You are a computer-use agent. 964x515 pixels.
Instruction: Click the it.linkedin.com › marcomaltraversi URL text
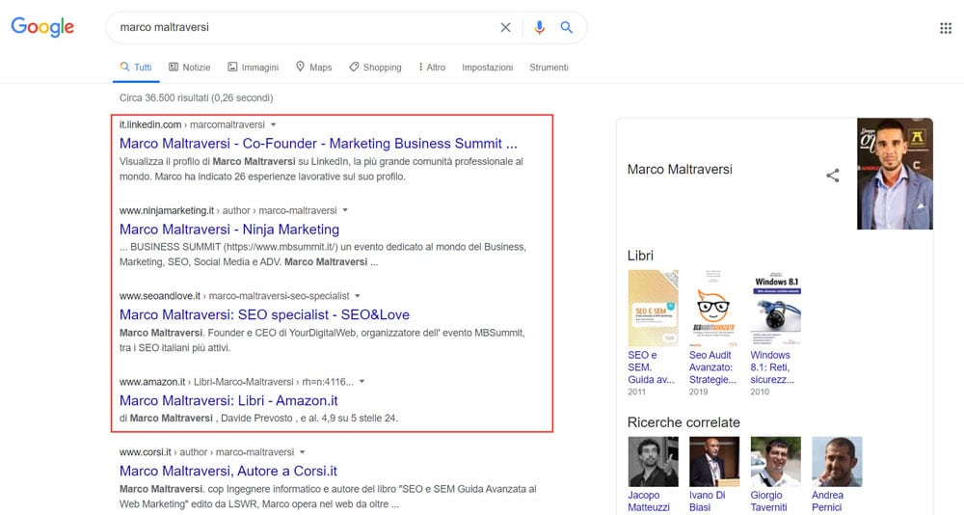(192, 125)
